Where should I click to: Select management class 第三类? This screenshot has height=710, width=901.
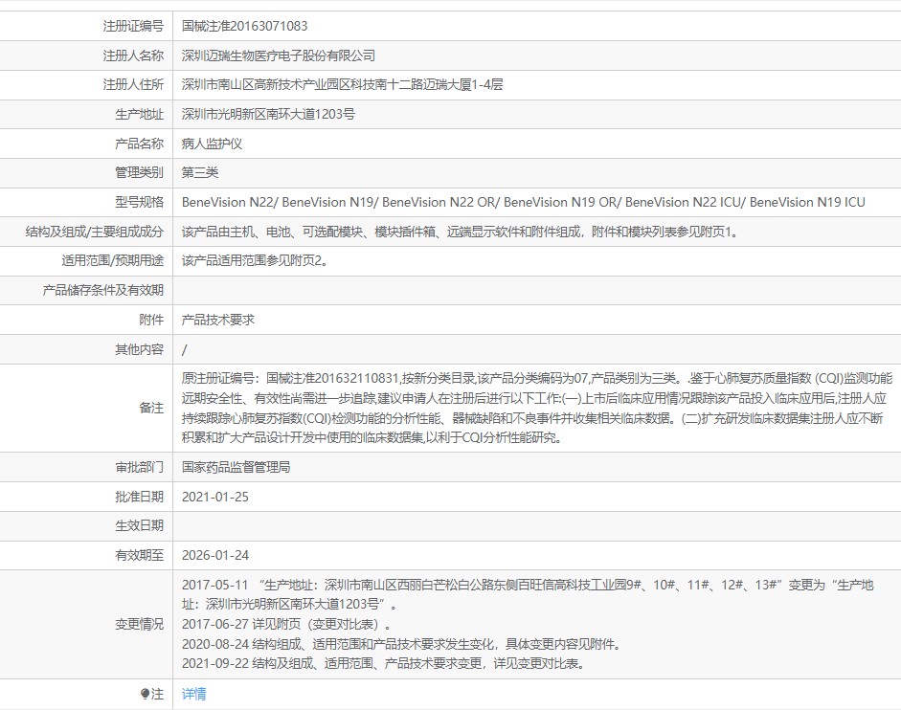[x=199, y=173]
